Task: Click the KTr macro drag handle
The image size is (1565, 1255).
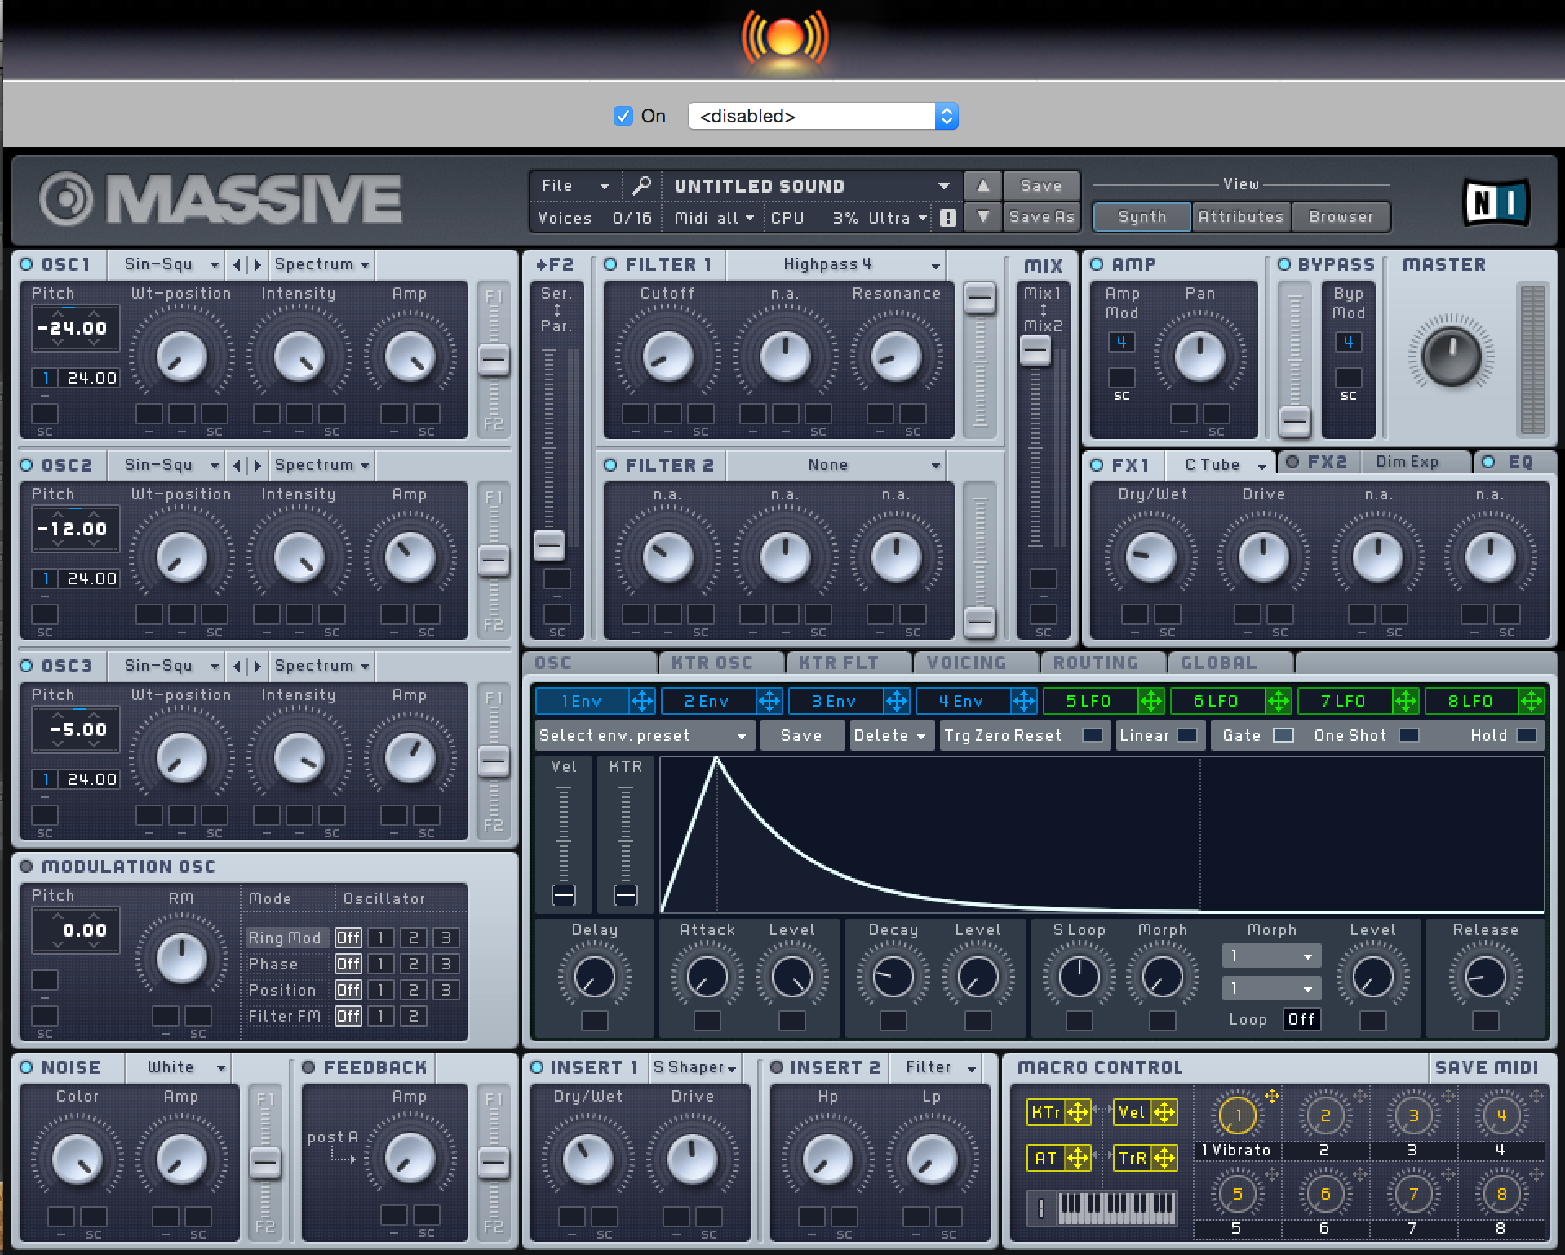Action: 1078,1112
